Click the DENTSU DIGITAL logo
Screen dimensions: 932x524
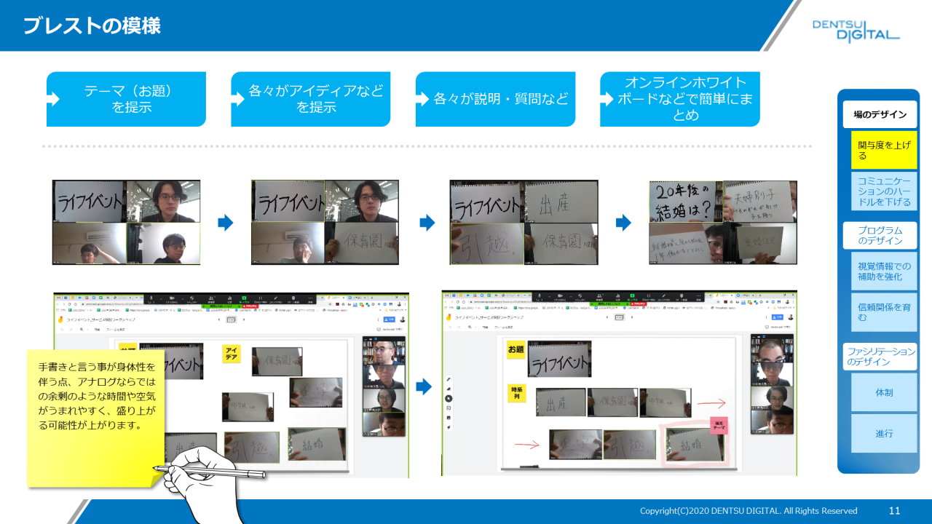856,31
